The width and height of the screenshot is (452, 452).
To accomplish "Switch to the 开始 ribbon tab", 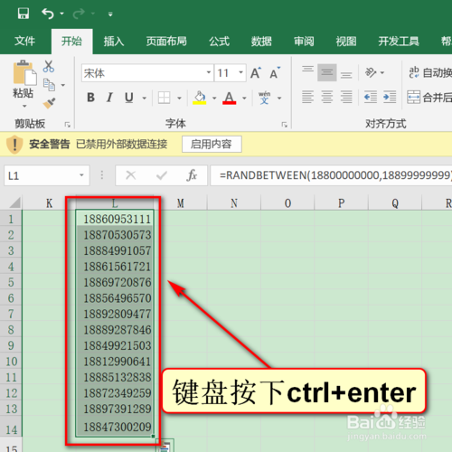I will [71, 42].
